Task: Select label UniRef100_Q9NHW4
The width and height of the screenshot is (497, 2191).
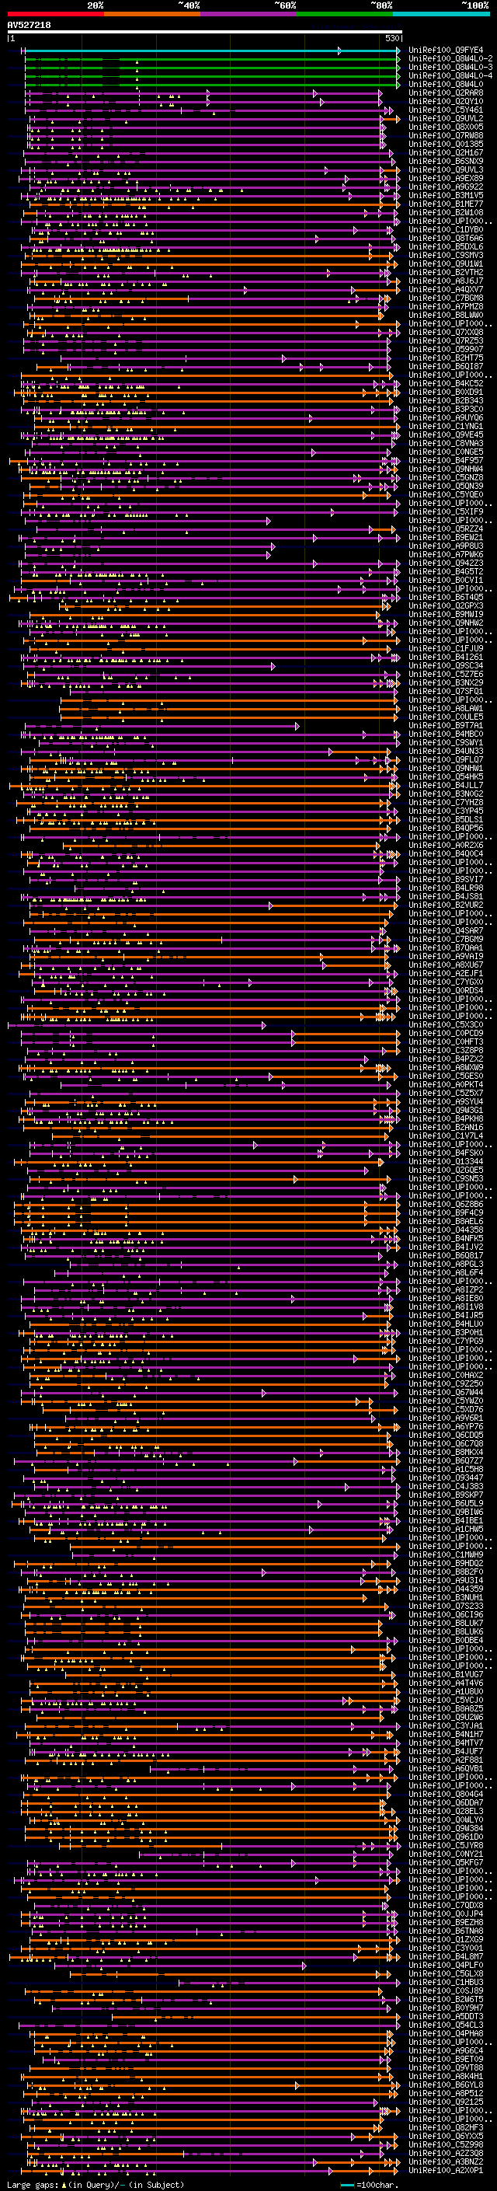Action: click(446, 469)
